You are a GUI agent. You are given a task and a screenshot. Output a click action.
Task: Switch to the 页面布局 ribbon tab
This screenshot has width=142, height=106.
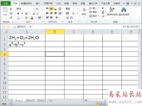coord(48,3)
